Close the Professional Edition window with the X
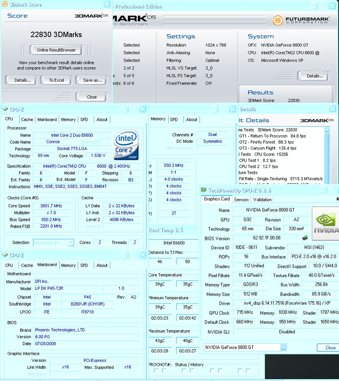The height and width of the screenshot is (381, 339). click(x=332, y=6)
